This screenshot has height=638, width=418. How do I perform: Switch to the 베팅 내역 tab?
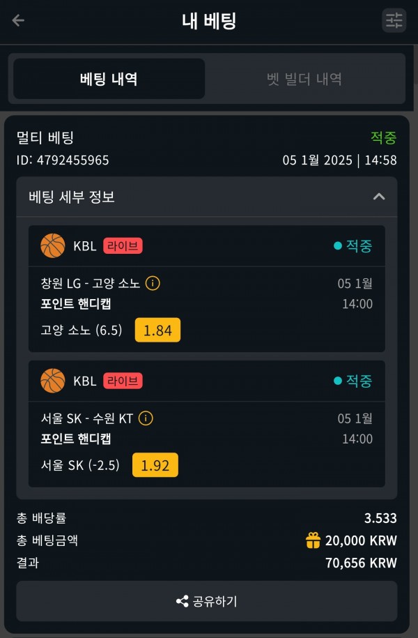tap(109, 79)
